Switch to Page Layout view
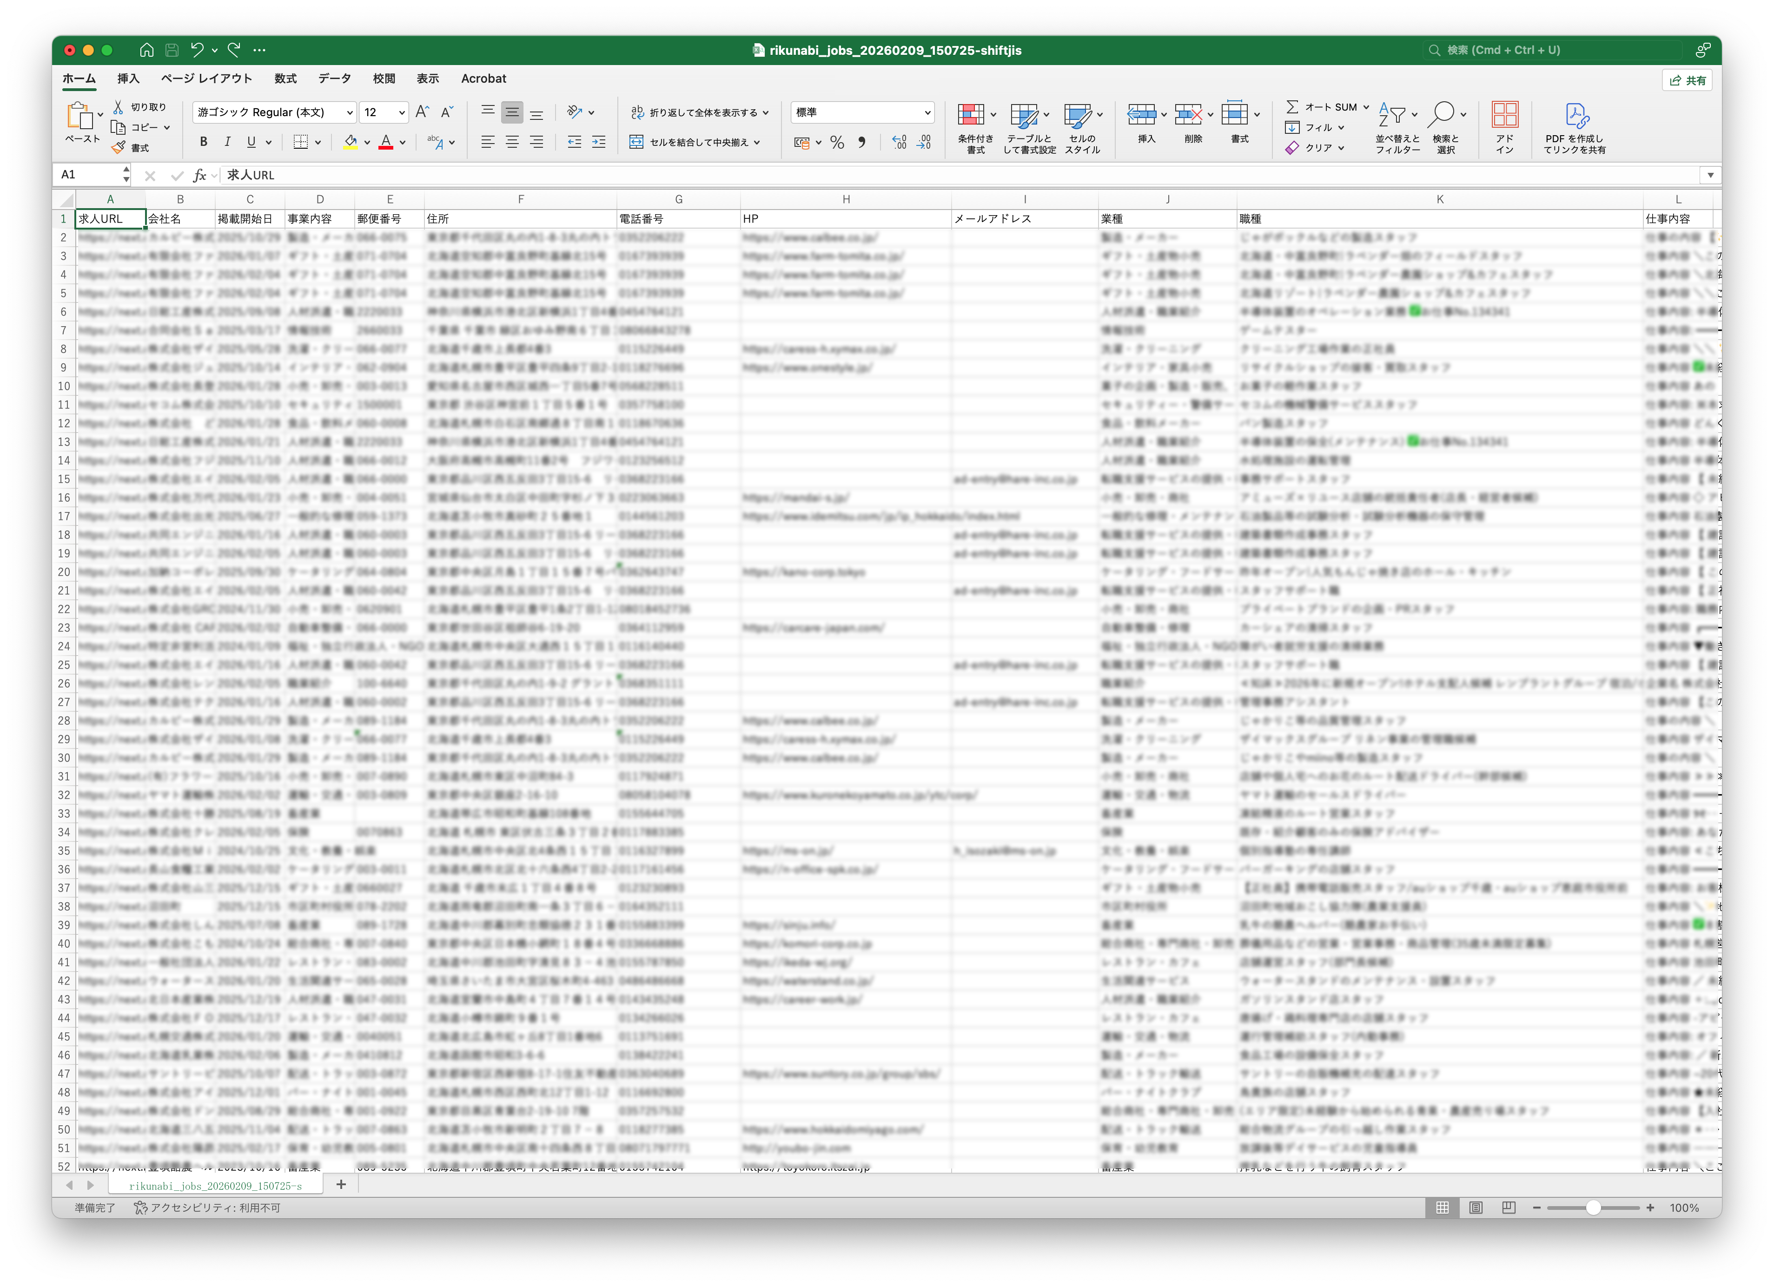Viewport: 1774px width, 1287px height. tap(1475, 1208)
